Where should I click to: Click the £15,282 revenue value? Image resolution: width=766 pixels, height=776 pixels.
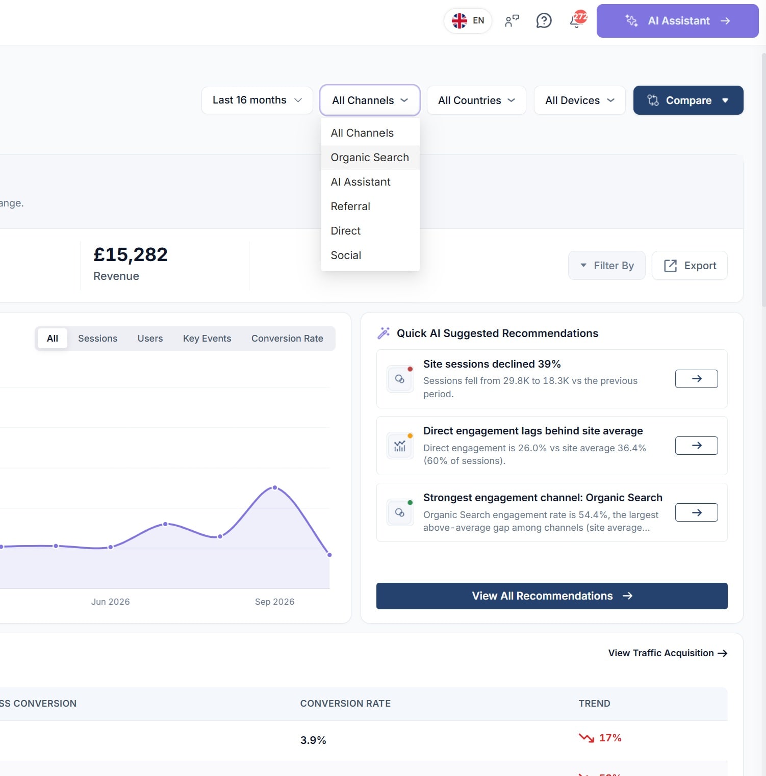(x=131, y=254)
